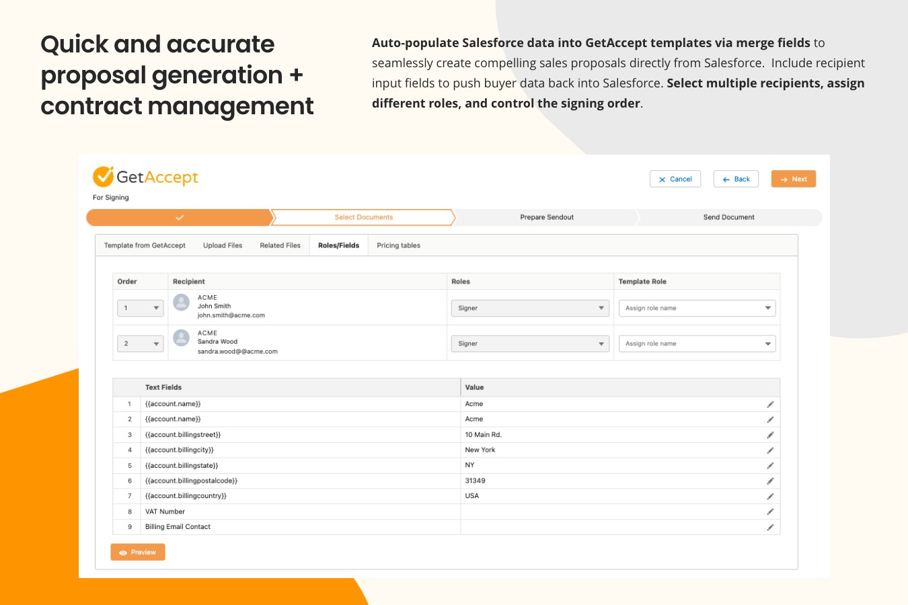The height and width of the screenshot is (605, 908).
Task: Select the Prepare Sendout step
Action: pyautogui.click(x=546, y=217)
